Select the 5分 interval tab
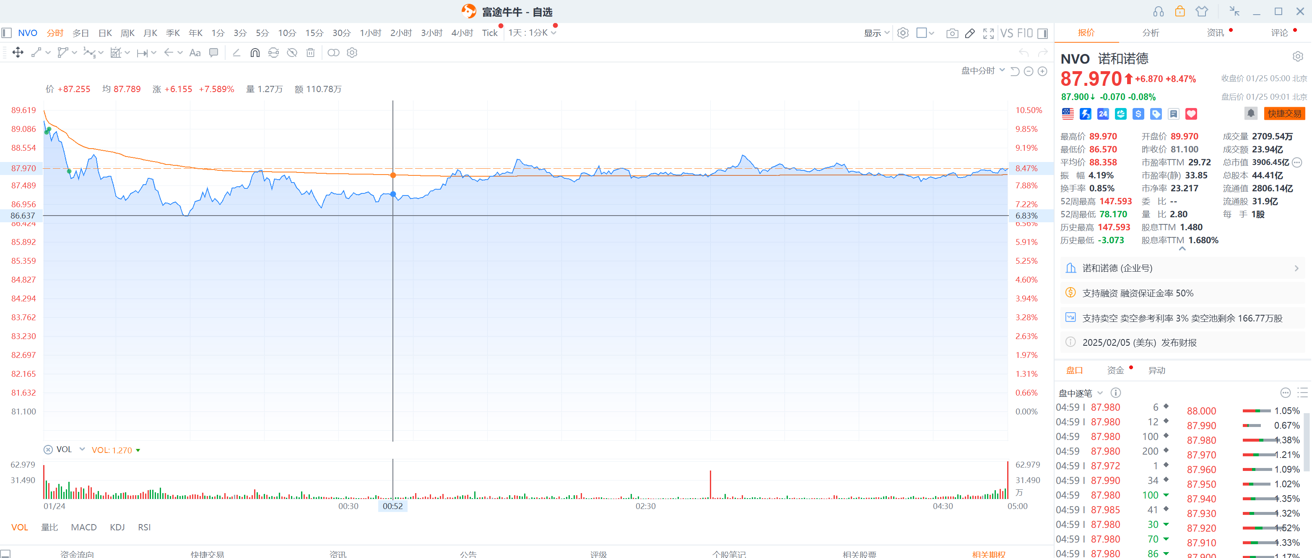The image size is (1312, 558). [262, 33]
